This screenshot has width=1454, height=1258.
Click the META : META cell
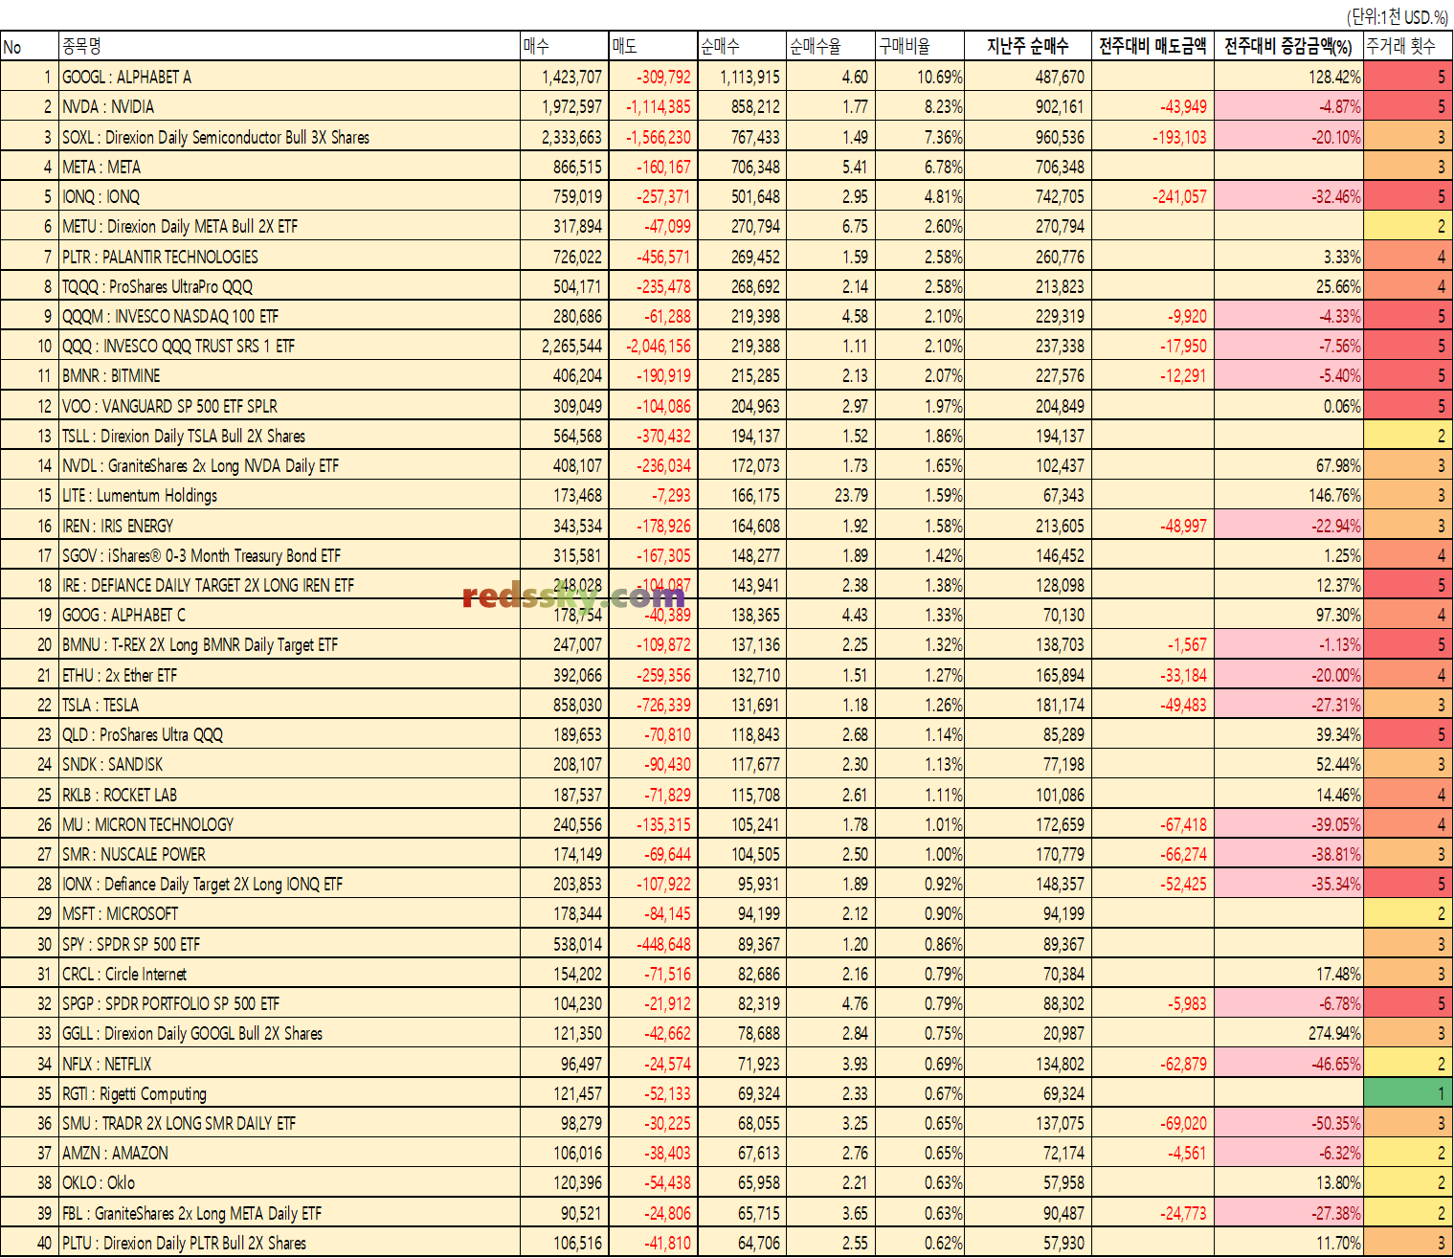(289, 167)
